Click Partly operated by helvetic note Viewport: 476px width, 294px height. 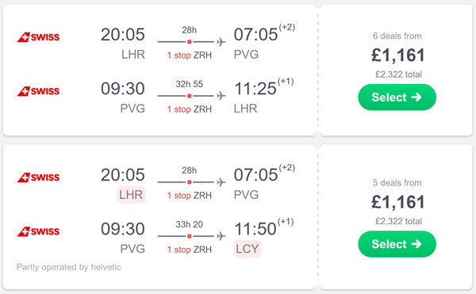click(x=68, y=267)
